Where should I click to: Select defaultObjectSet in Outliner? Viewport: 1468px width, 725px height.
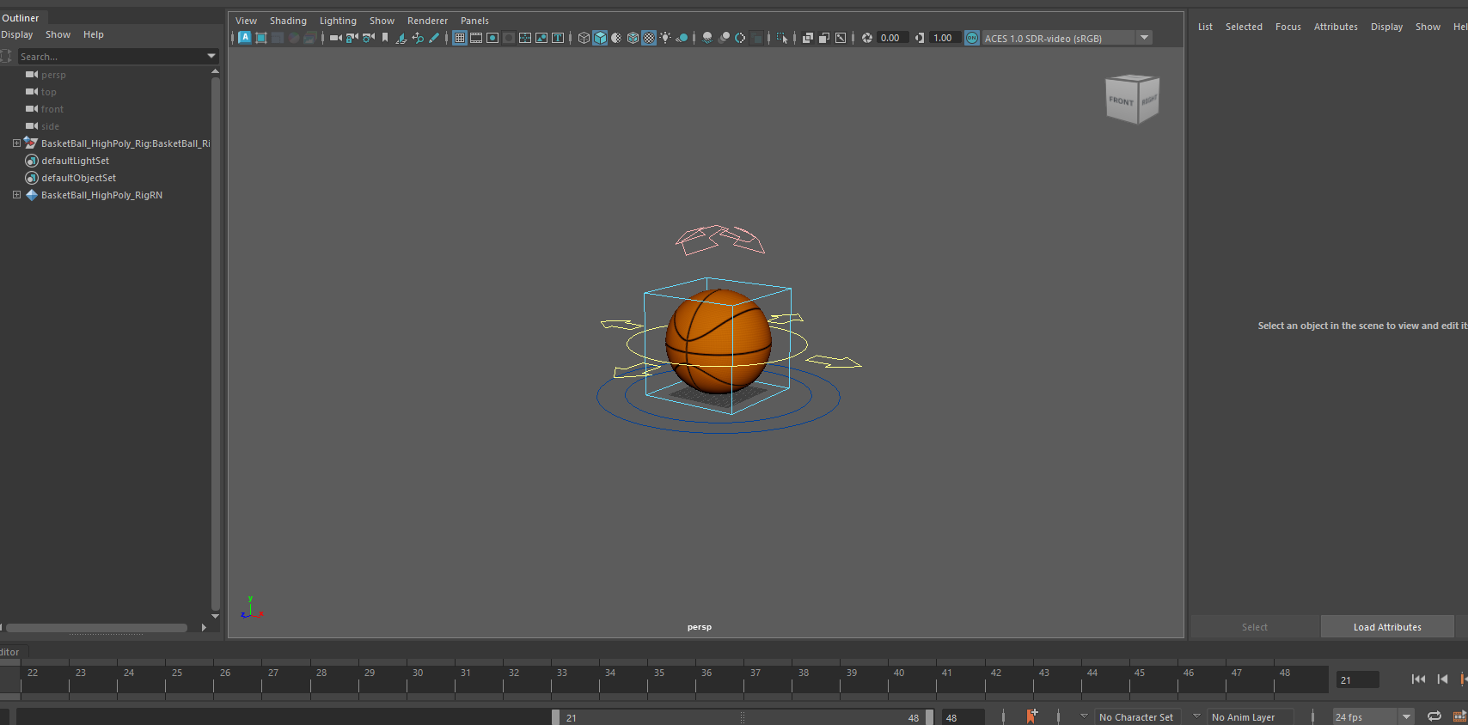(x=78, y=178)
